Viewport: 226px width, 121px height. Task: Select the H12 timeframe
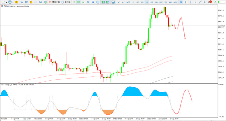pyautogui.click(x=161, y=2)
